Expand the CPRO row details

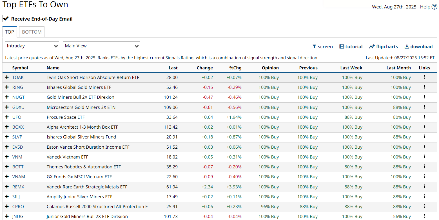pyautogui.click(x=7, y=206)
